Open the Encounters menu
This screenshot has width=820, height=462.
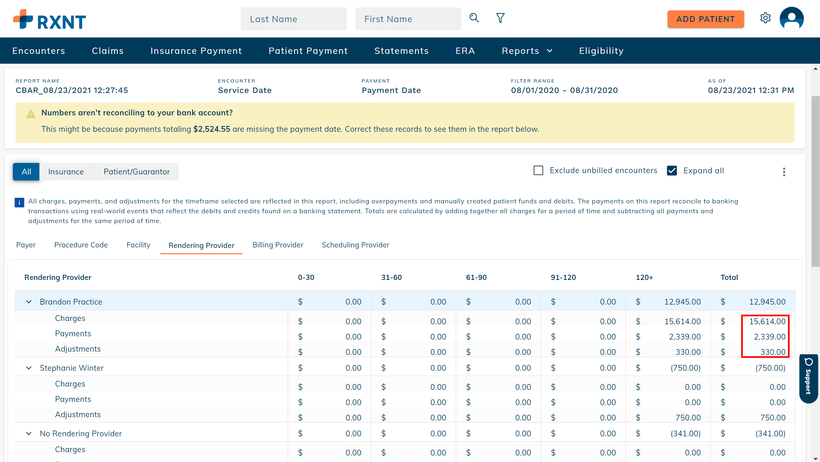pos(39,51)
